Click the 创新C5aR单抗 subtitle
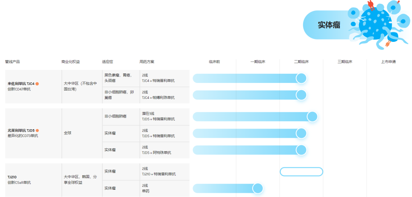Viewport: 412px width, 197px height. pyautogui.click(x=19, y=183)
